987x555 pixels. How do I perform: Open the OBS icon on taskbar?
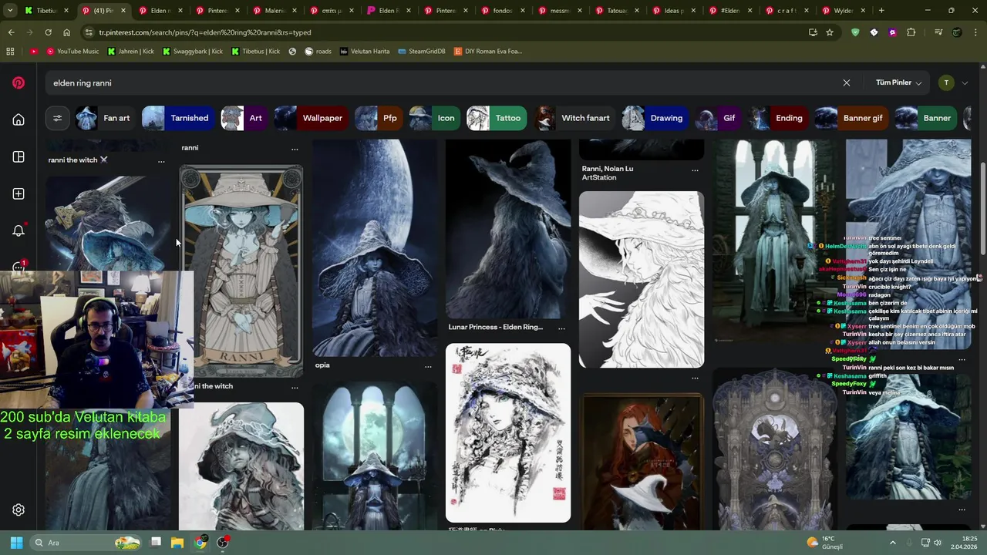[x=223, y=543]
